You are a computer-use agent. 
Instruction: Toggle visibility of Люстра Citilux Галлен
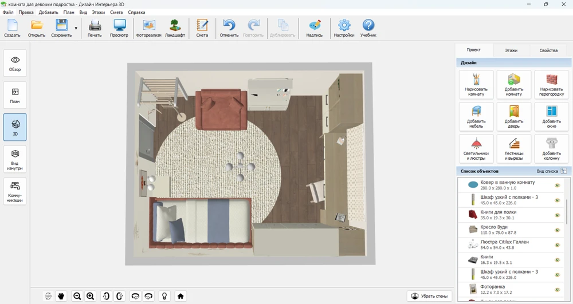pos(557,245)
